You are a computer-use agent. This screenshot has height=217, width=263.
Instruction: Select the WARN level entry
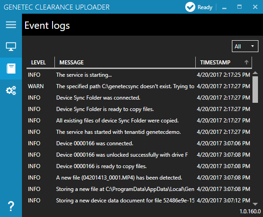(x=36, y=86)
